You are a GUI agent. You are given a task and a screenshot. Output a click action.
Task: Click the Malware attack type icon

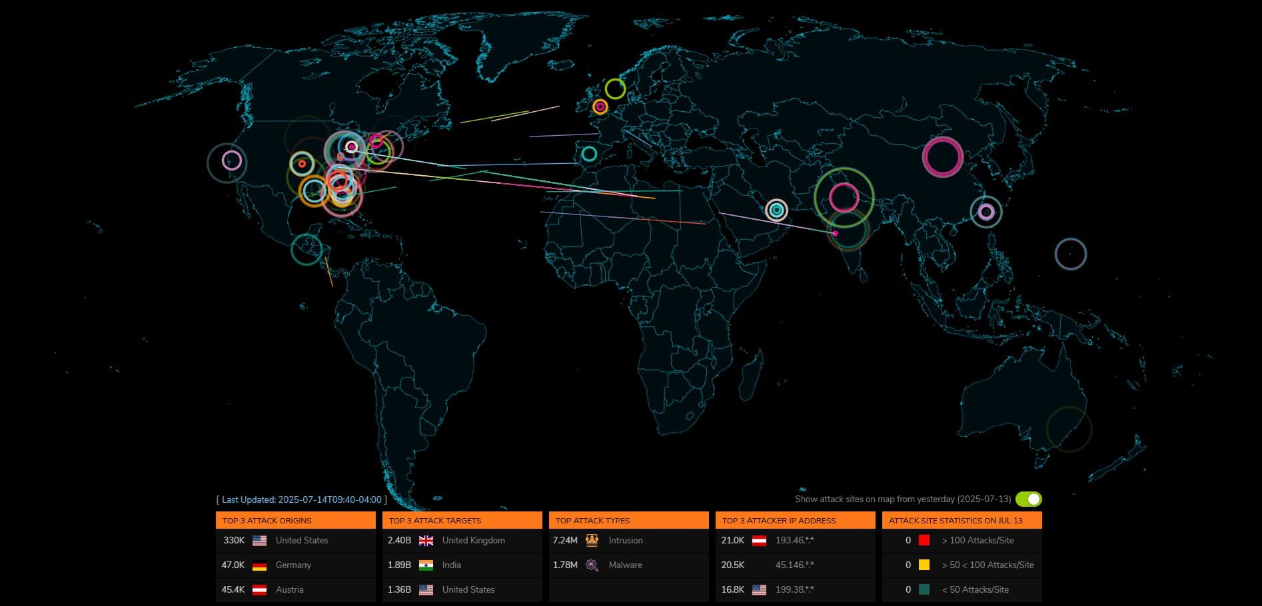[592, 565]
